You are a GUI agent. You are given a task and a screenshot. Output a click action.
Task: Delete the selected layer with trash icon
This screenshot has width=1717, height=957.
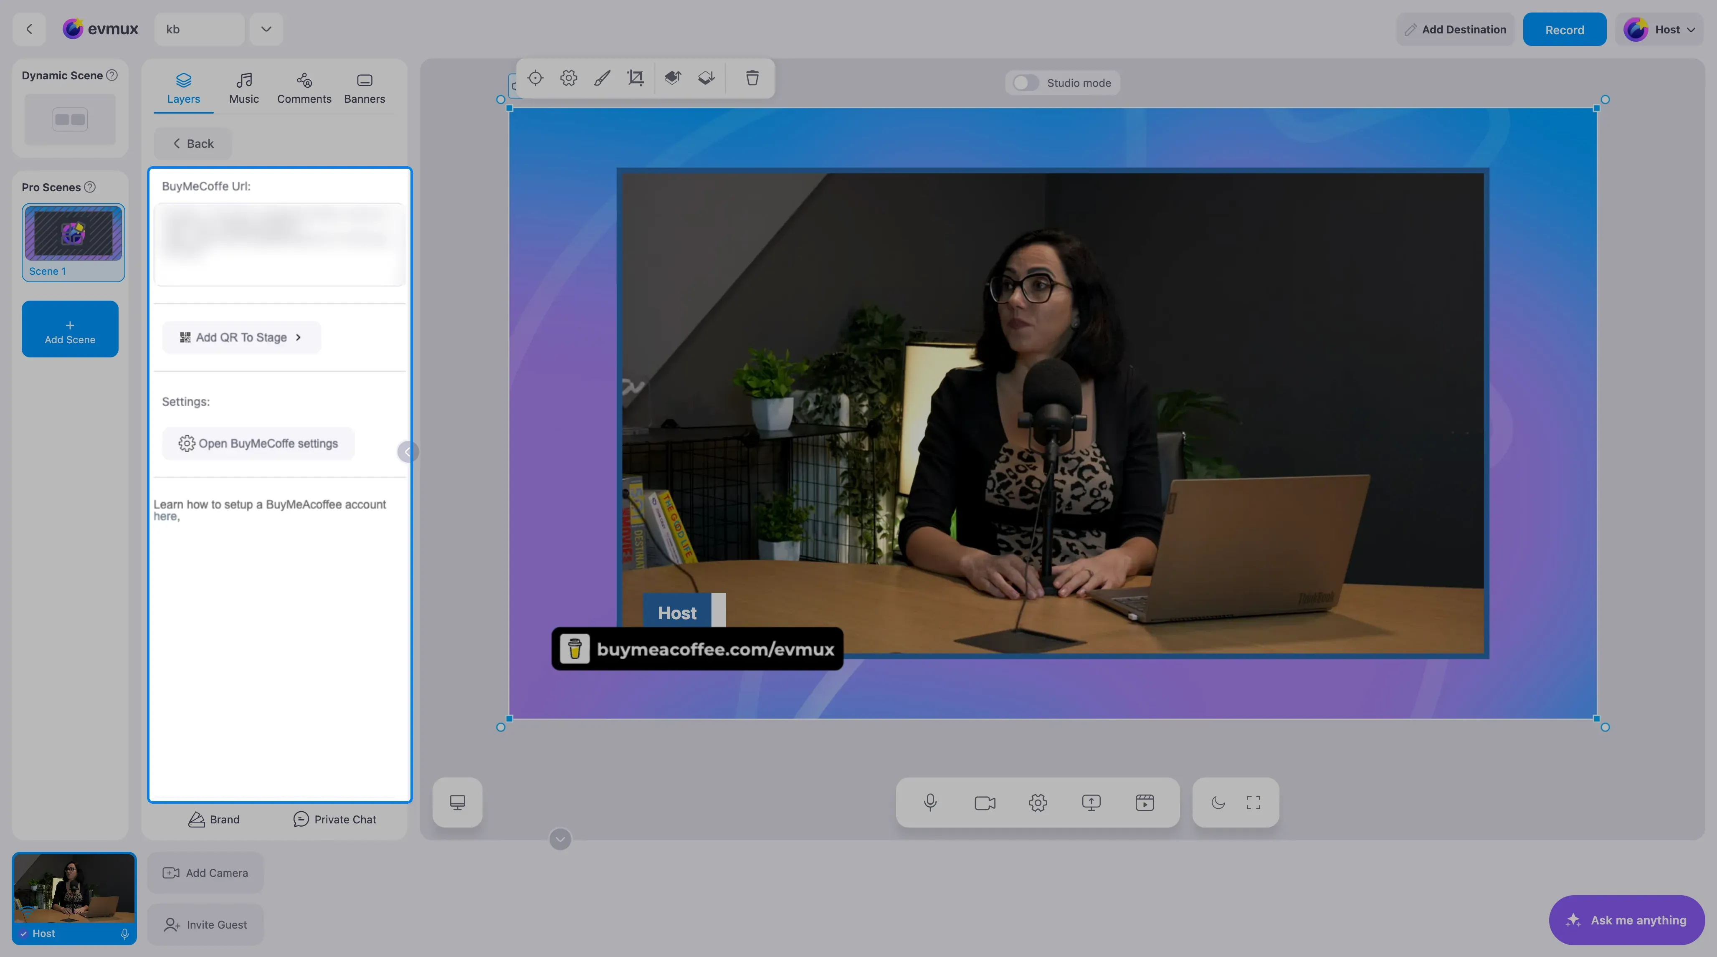752,78
